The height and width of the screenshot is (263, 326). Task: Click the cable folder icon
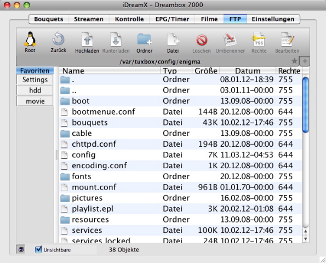(x=65, y=134)
